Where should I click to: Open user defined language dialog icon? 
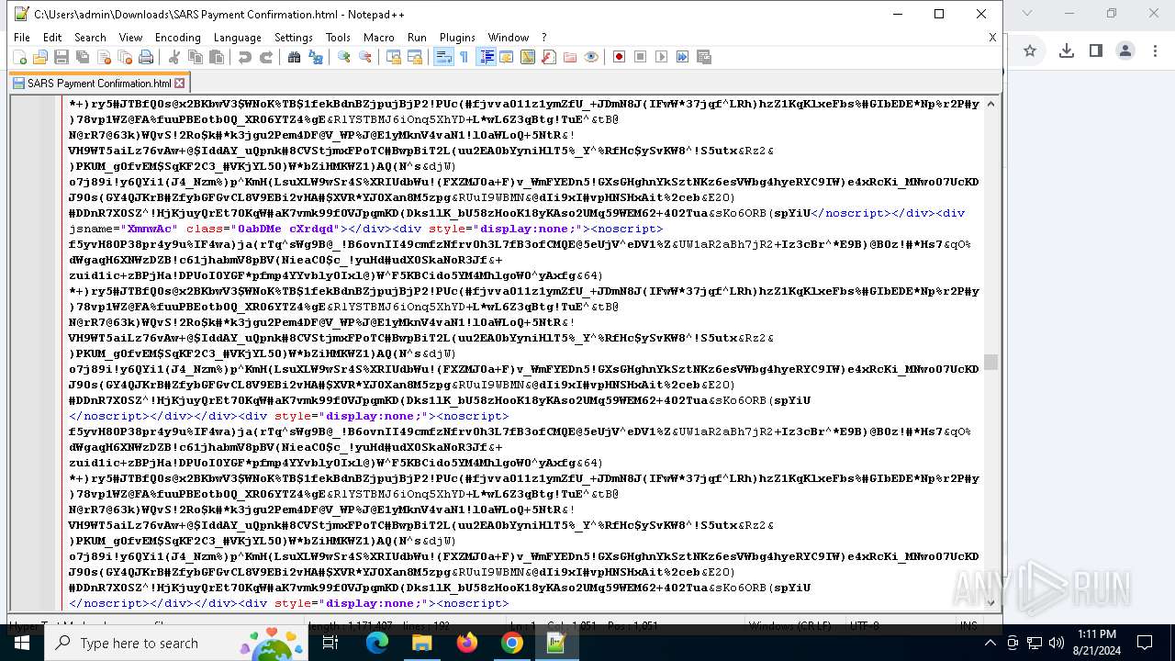click(507, 57)
